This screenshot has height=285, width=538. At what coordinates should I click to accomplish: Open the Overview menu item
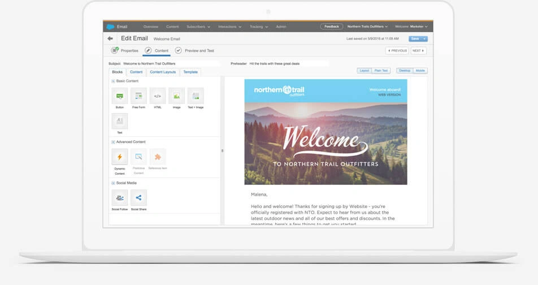point(151,27)
